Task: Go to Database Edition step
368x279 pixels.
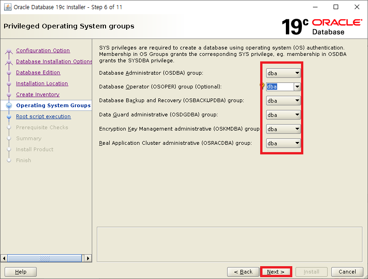Action: (38, 72)
